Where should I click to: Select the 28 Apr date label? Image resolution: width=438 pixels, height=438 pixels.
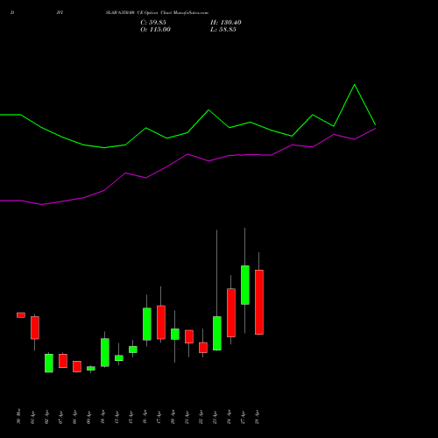[258, 417]
